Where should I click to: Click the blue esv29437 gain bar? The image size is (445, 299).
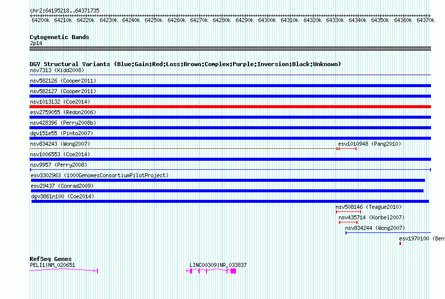click(227, 191)
